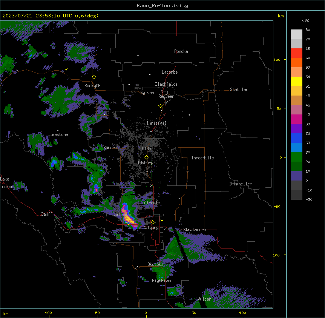This screenshot has width=325, height=318.
Task: Click the Ponoka city label
Action: click(181, 51)
